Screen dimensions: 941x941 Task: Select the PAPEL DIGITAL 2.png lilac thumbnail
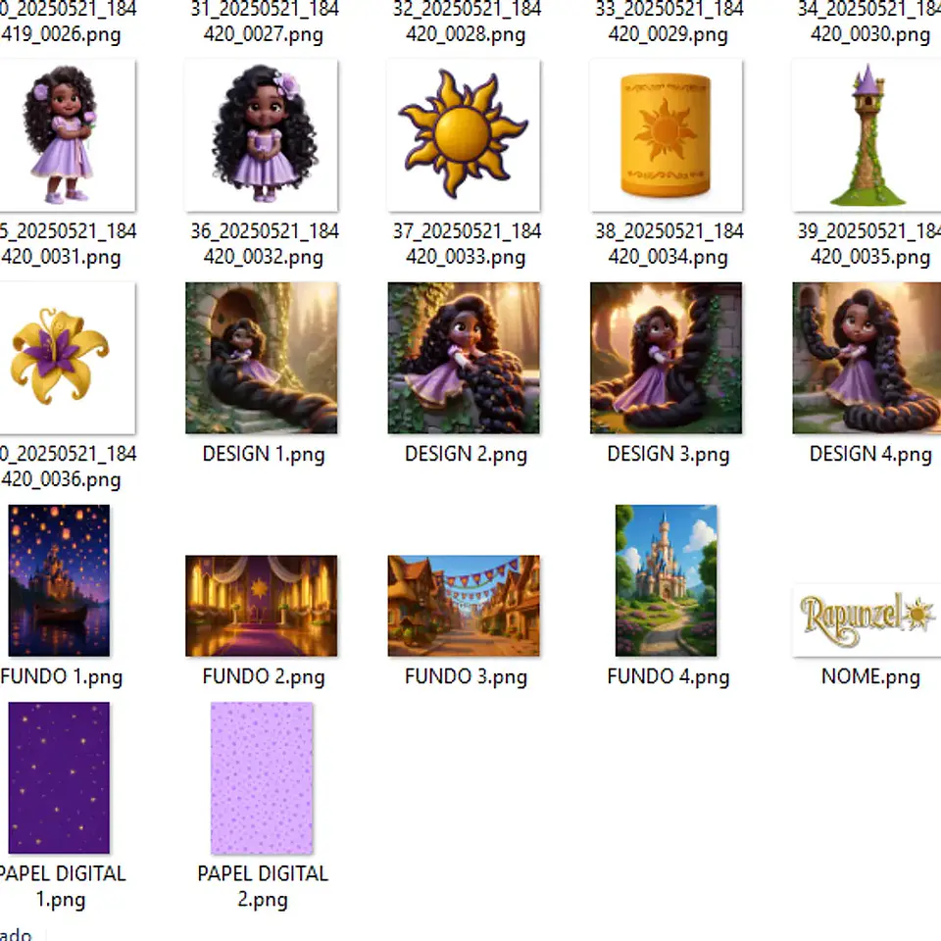click(262, 777)
